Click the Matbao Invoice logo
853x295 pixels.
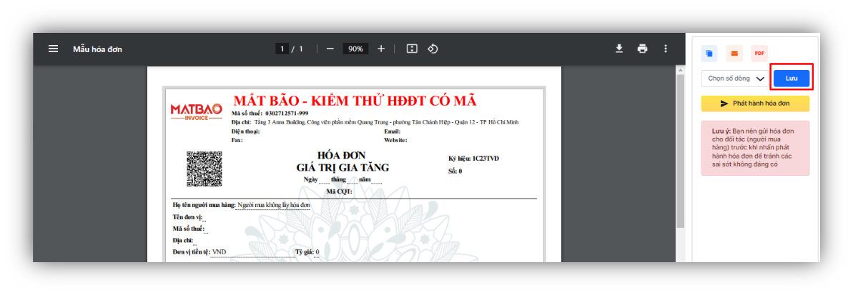[196, 112]
